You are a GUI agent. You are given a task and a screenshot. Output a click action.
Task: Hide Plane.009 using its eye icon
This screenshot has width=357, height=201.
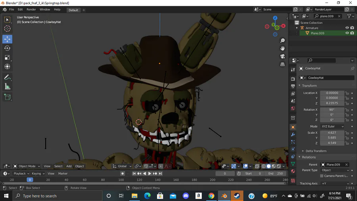coord(347,33)
